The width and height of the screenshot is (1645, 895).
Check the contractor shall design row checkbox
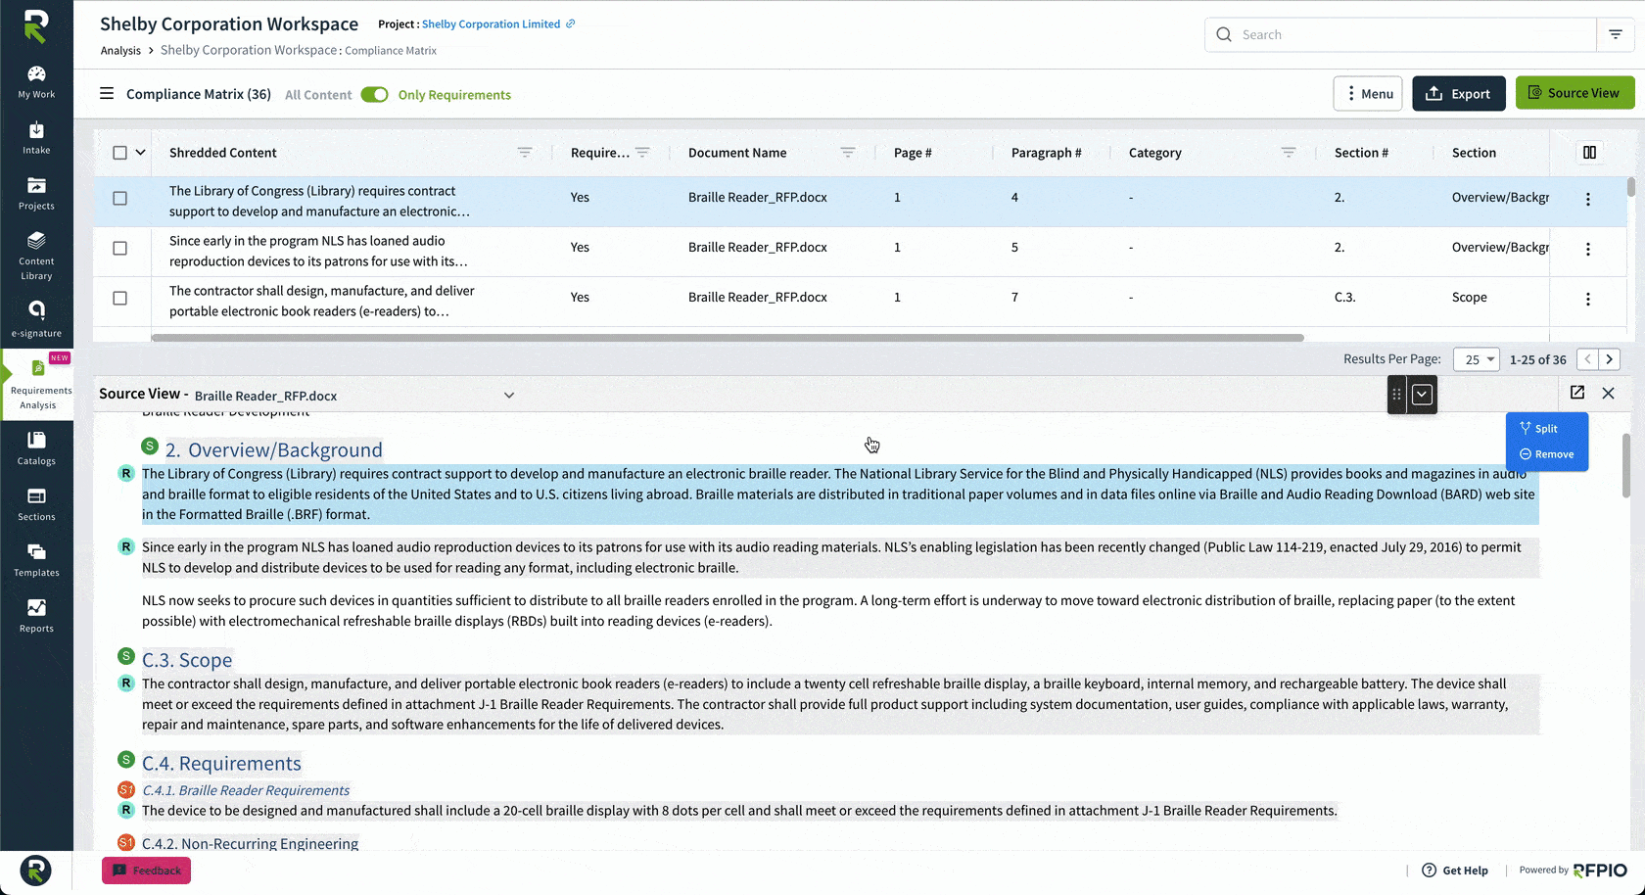[x=119, y=298]
